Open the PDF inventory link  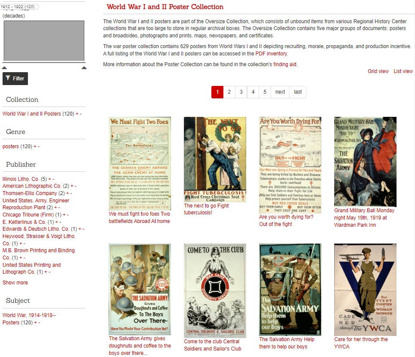click(x=271, y=53)
